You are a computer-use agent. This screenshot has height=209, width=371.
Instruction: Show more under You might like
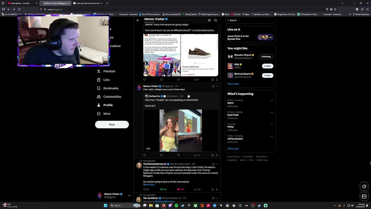click(233, 84)
